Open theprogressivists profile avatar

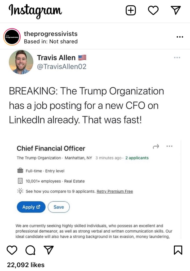pos(12,37)
